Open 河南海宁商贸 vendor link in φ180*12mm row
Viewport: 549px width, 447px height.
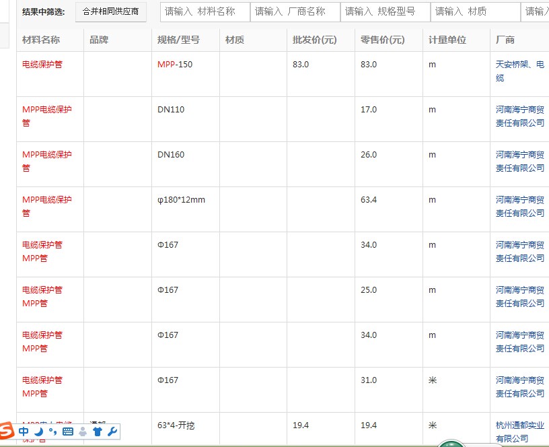click(520, 207)
